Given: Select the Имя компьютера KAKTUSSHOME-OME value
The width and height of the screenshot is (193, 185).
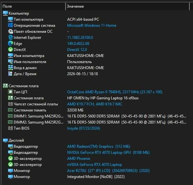Looking at the screenshot, I should pos(86,56).
